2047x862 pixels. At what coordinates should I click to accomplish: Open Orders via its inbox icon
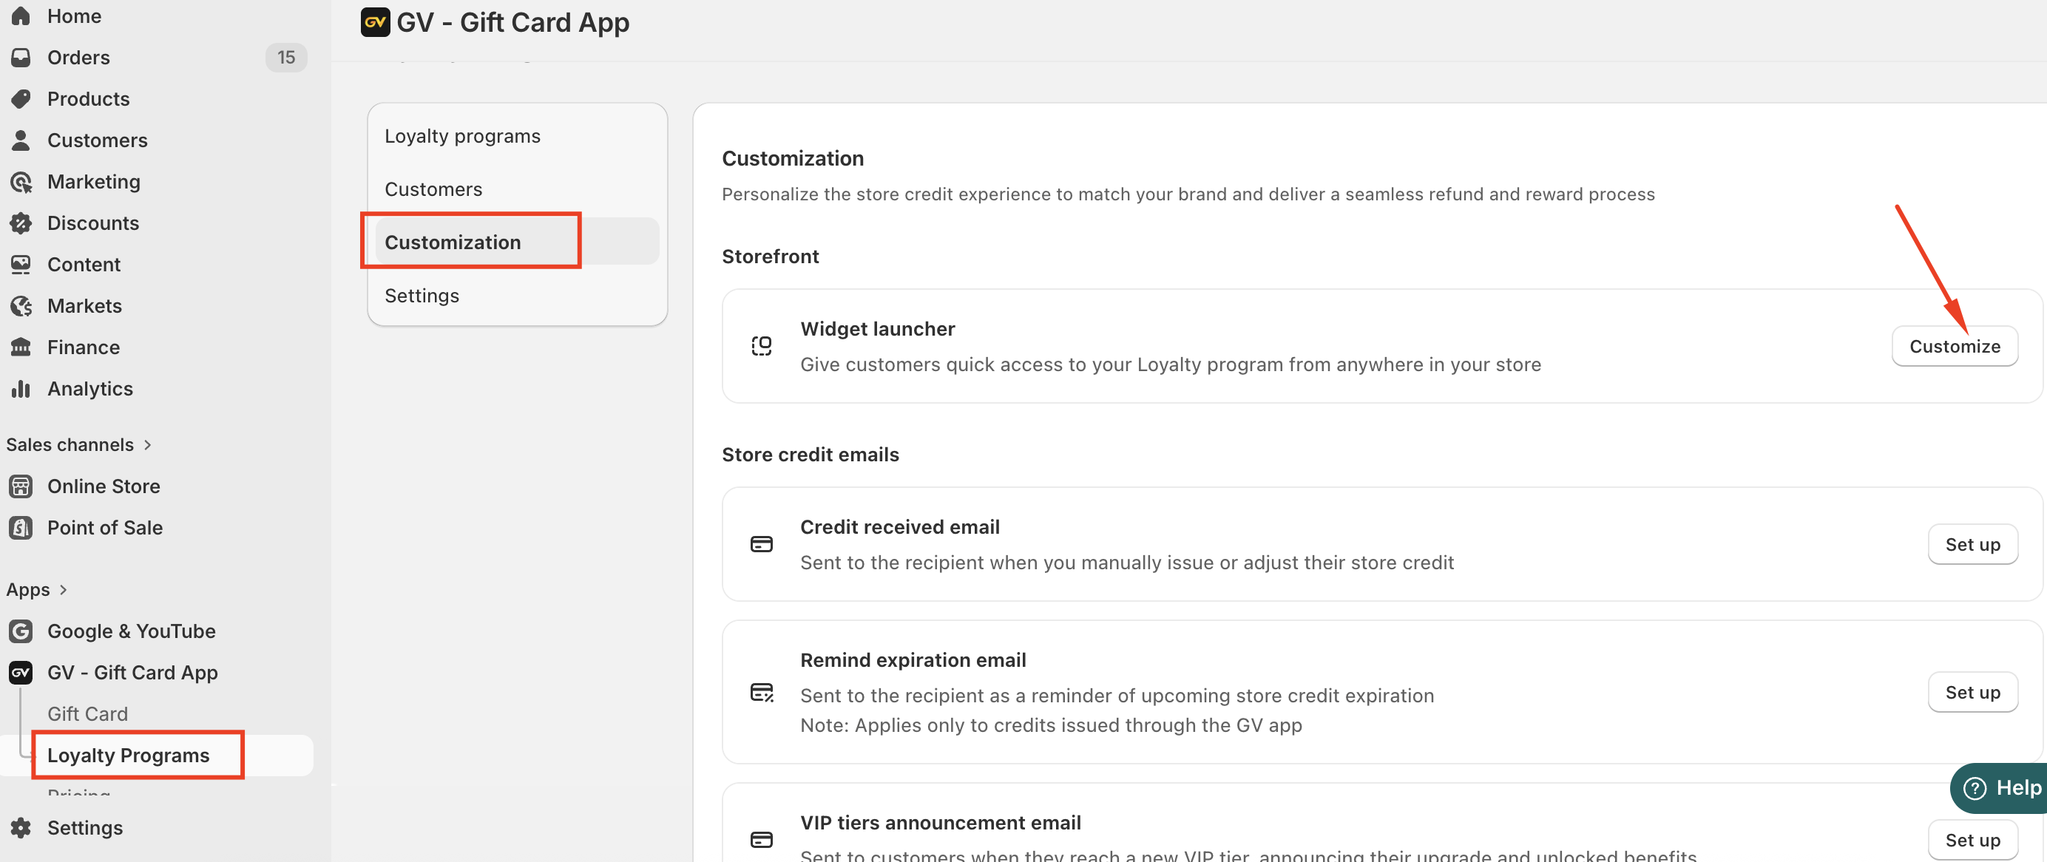point(21,57)
